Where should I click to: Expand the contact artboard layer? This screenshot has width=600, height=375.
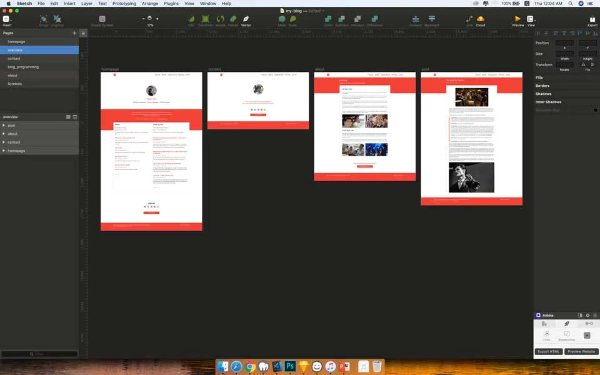tap(4, 142)
